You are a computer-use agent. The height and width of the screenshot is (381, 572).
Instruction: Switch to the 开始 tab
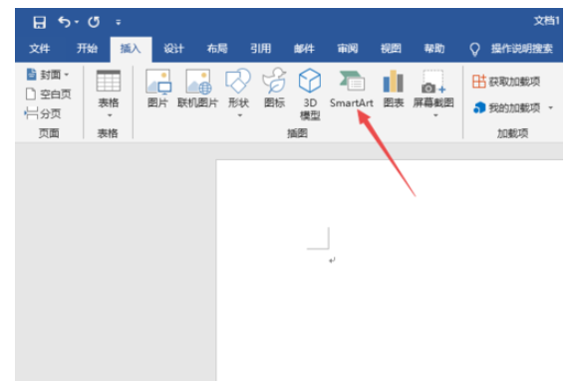pos(87,49)
